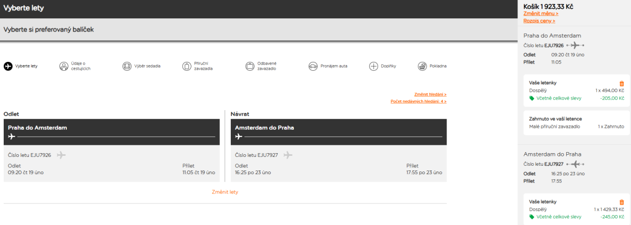
Task: Expand the Rozpis ceny price breakdown
Action: tap(539, 21)
